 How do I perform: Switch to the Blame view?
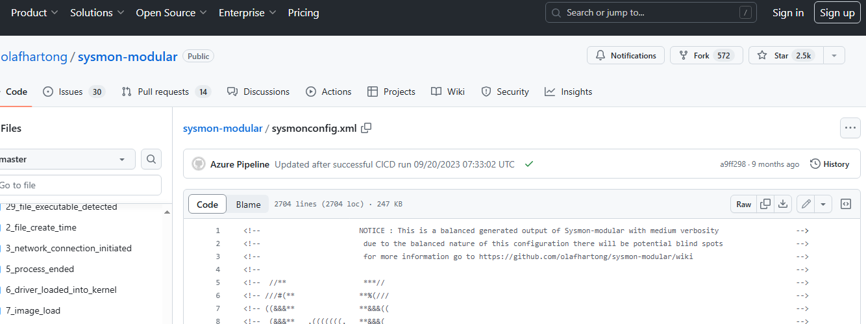248,204
